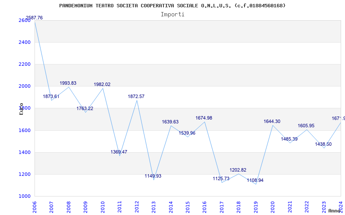The height and width of the screenshot is (215, 345).
Task: Click the 2006 x-axis year
Action: click(34, 207)
